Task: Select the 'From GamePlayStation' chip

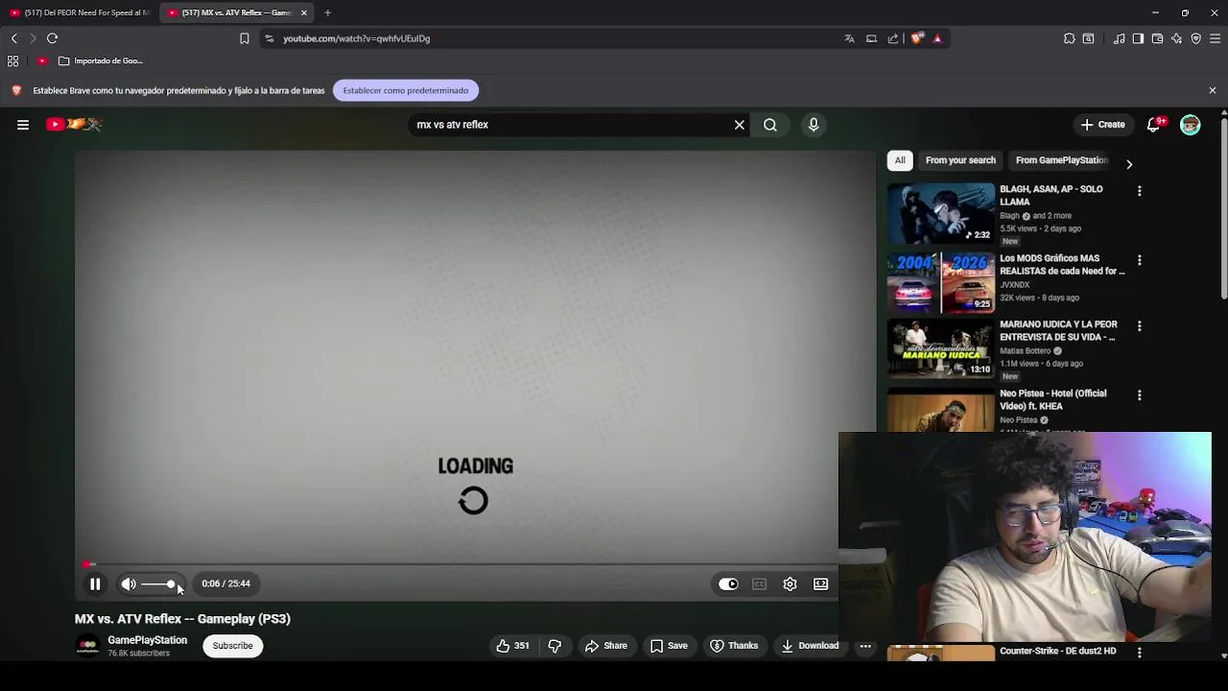Action: [1062, 160]
